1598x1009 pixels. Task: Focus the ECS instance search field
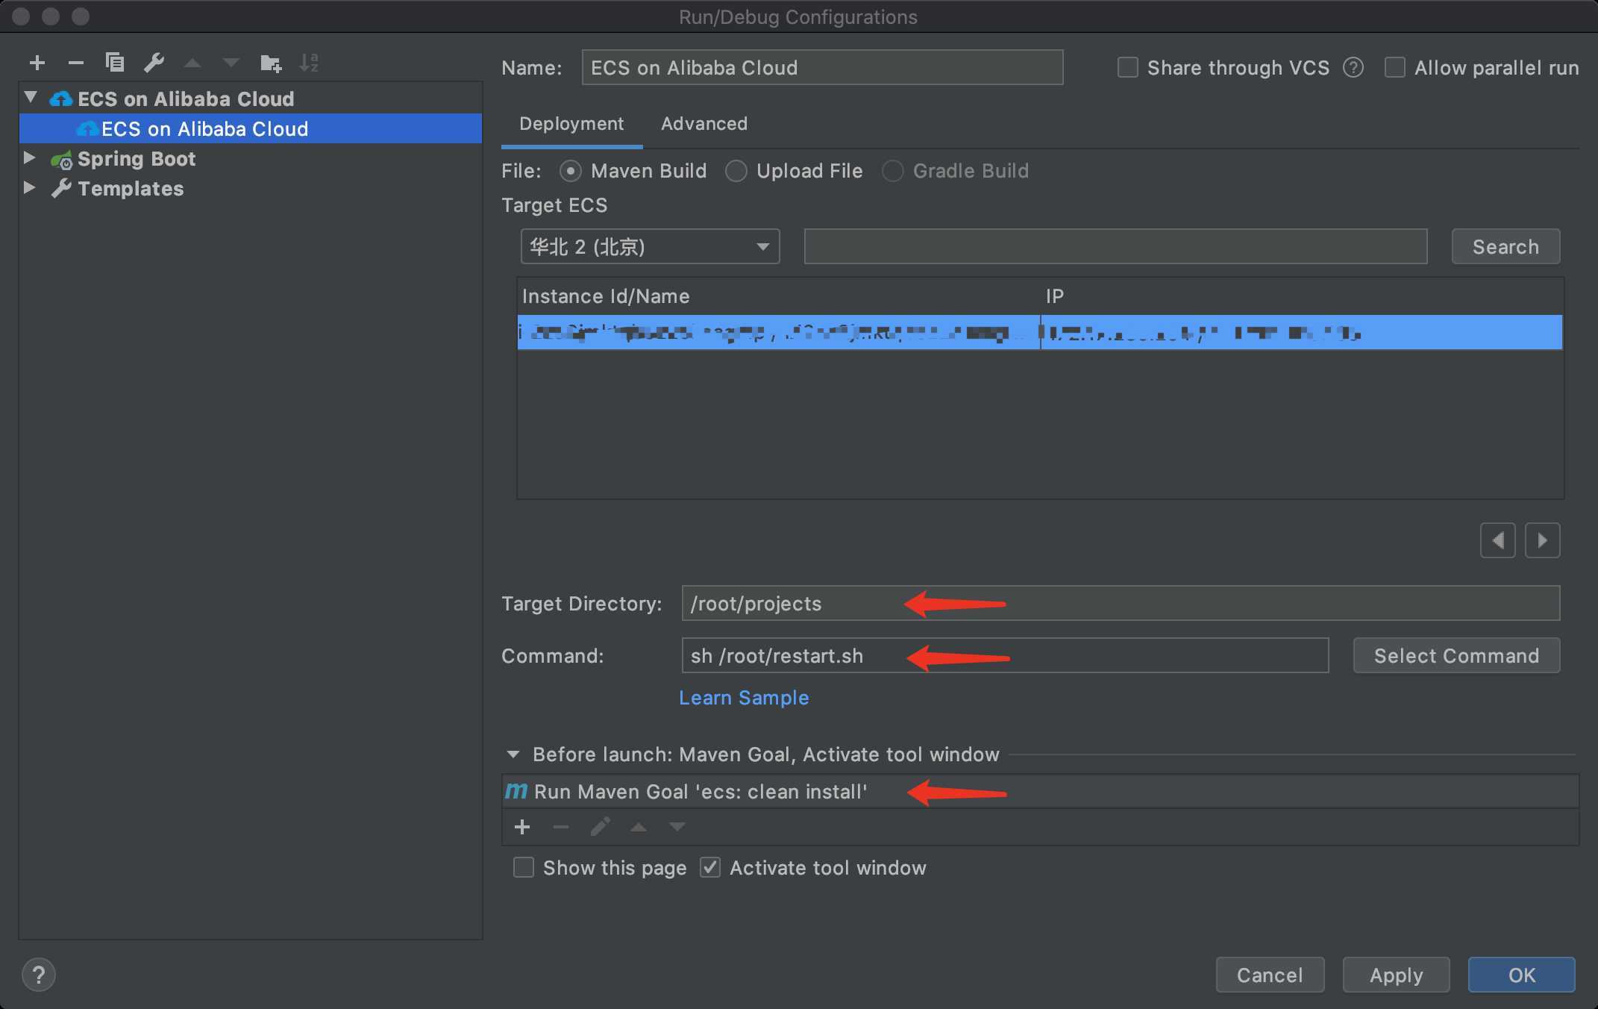tap(1115, 247)
